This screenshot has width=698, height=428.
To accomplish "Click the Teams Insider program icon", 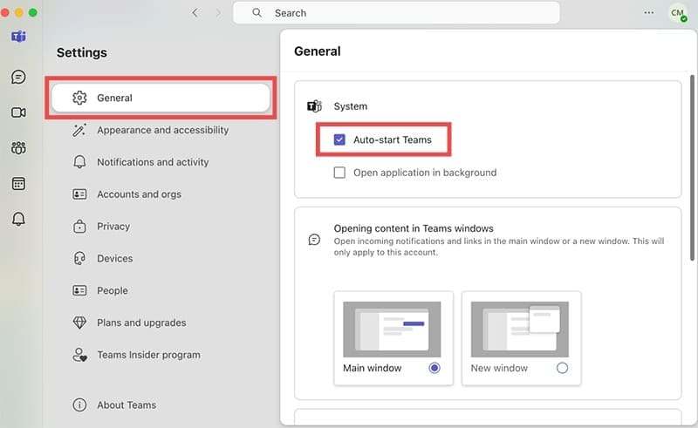I will click(x=79, y=355).
